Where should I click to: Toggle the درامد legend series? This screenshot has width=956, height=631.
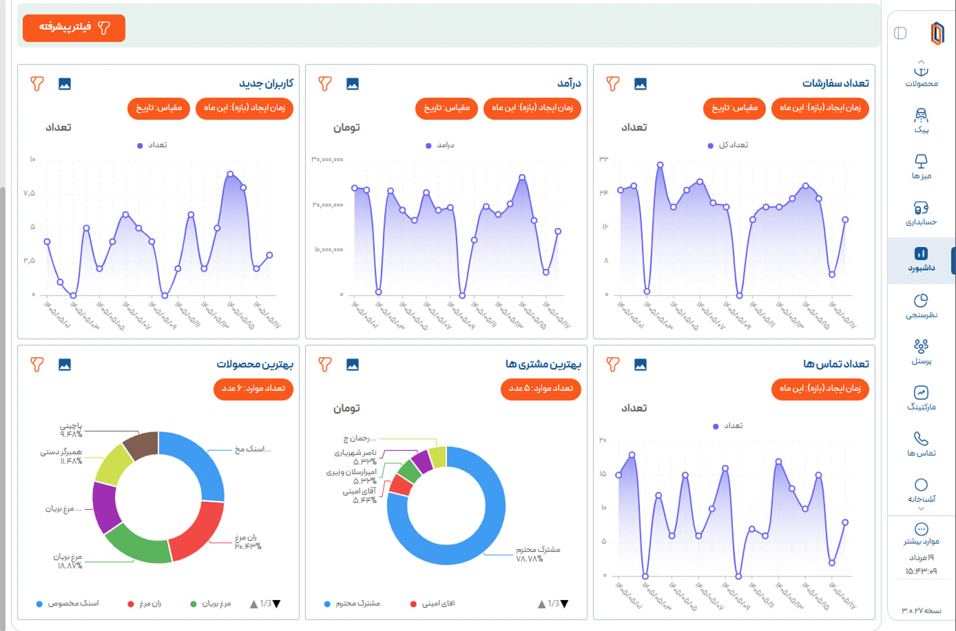click(x=440, y=145)
